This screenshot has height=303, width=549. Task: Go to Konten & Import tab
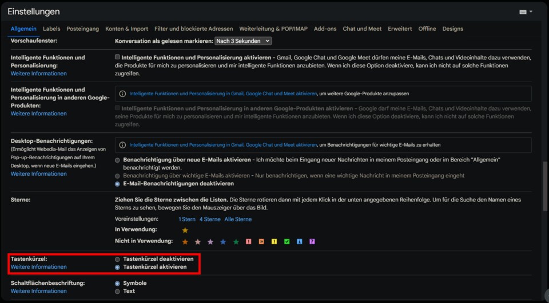tap(127, 29)
